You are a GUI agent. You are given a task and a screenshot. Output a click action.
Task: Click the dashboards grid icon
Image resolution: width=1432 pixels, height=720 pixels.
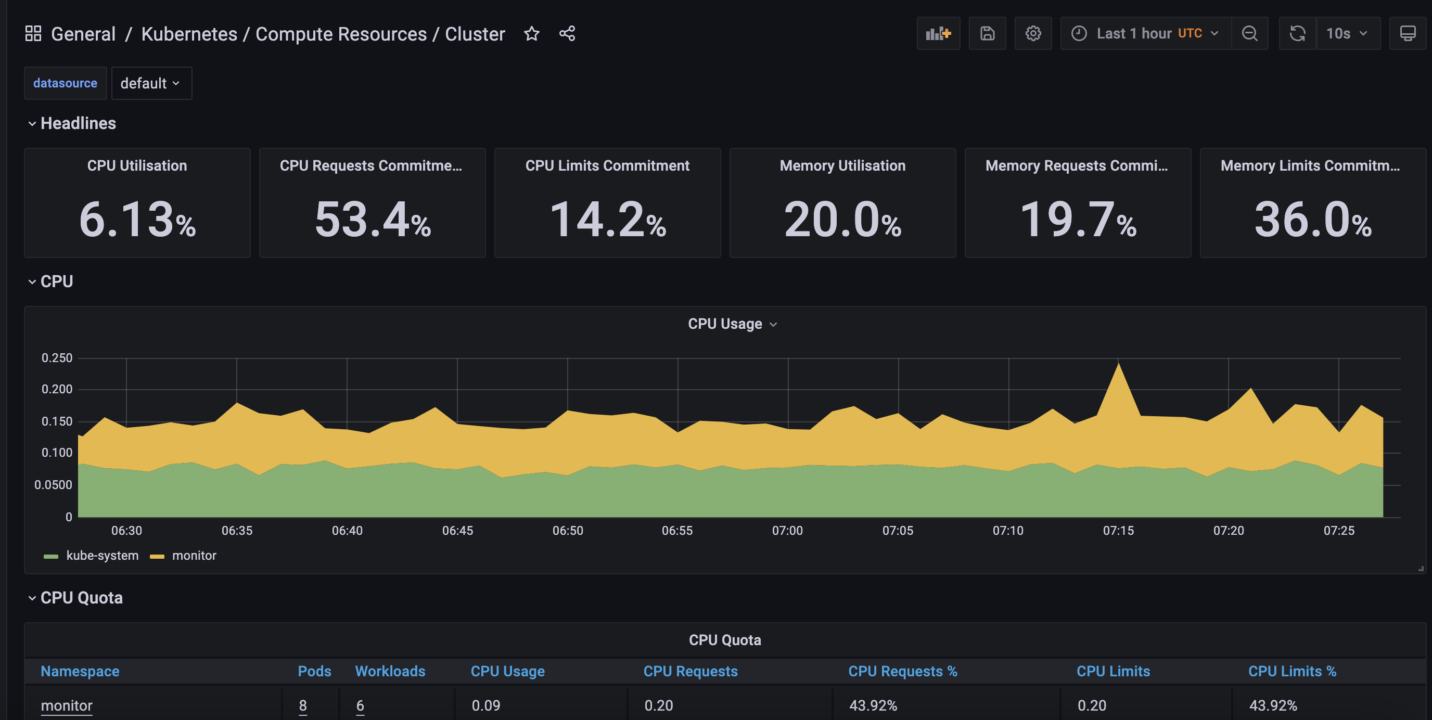(x=33, y=33)
